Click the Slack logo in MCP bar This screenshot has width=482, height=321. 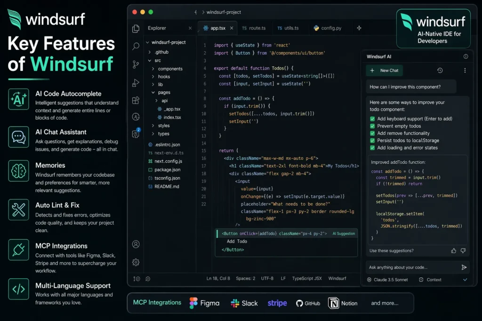235,303
